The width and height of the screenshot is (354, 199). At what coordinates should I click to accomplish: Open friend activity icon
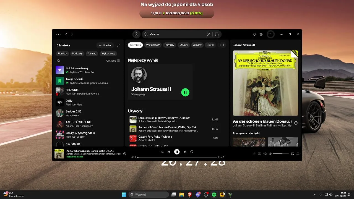[x=261, y=34]
